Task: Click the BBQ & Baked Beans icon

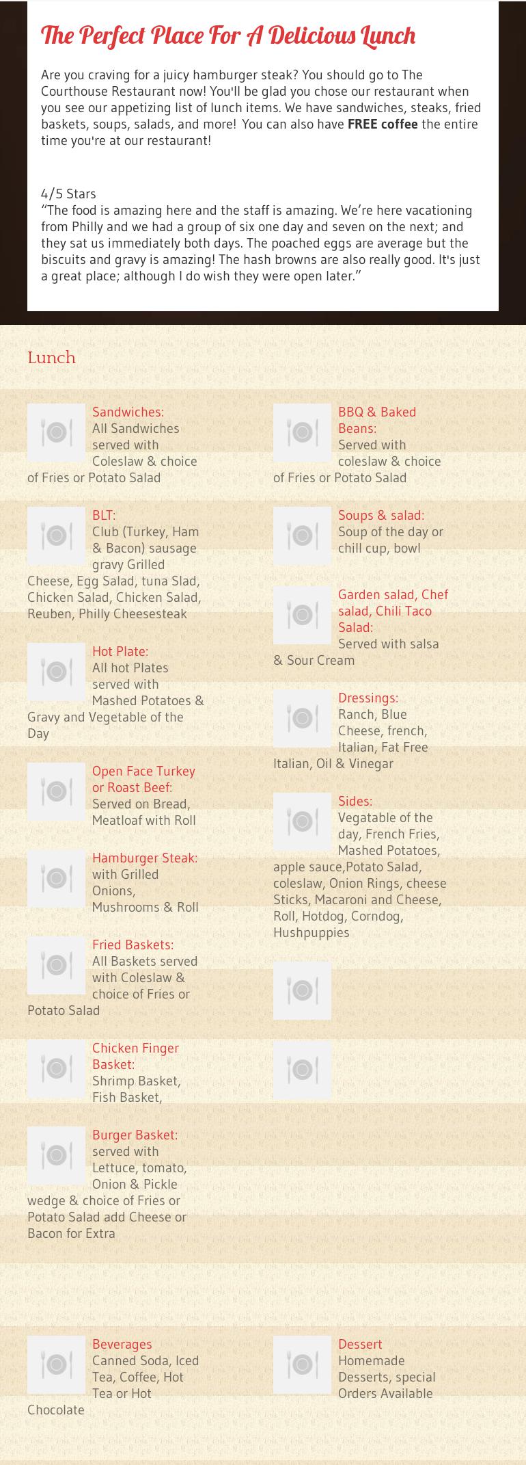Action: (x=302, y=432)
